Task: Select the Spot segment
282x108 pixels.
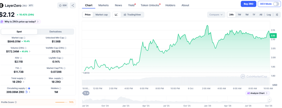Action: tap(19, 32)
